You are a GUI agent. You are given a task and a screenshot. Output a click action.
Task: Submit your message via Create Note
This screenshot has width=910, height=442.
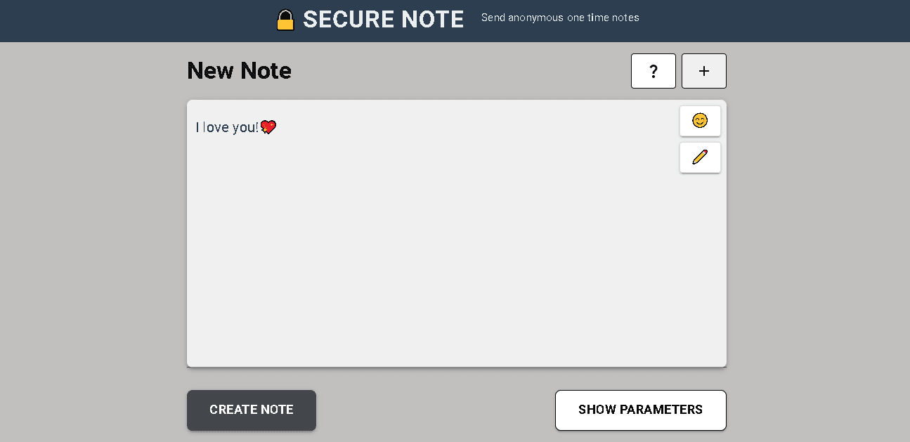251,410
